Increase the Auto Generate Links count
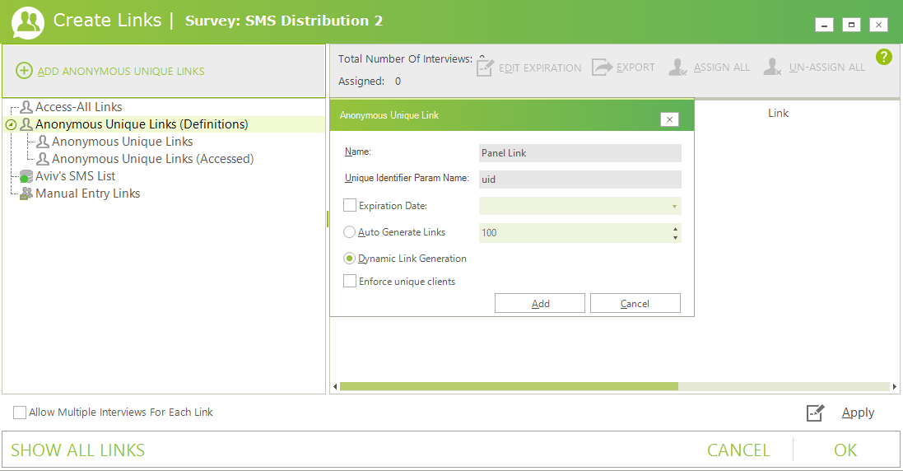The image size is (903, 471). pyautogui.click(x=676, y=229)
